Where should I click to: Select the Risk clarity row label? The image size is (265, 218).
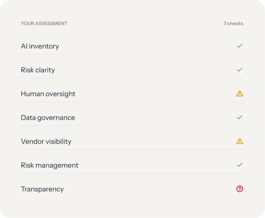tap(38, 70)
